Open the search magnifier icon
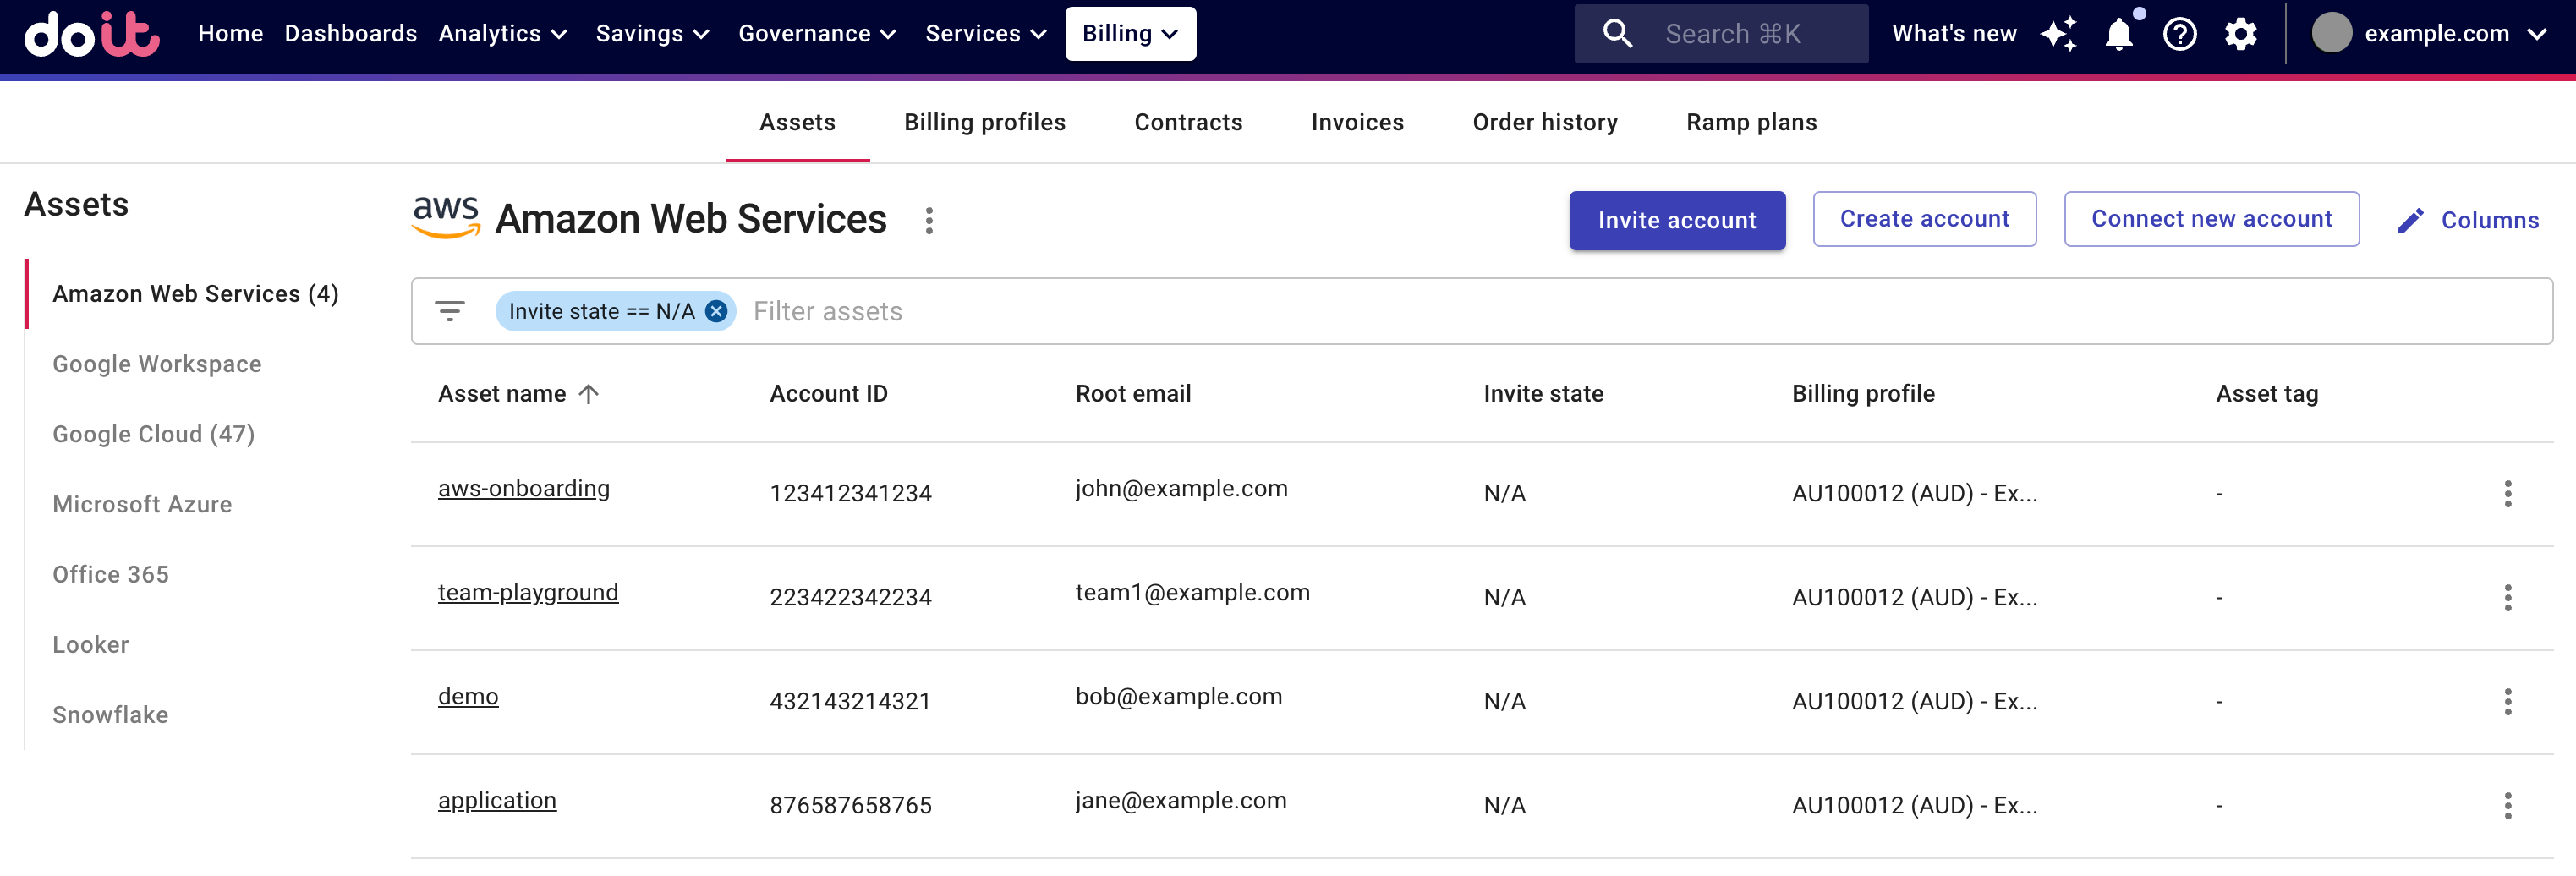 (x=1617, y=34)
